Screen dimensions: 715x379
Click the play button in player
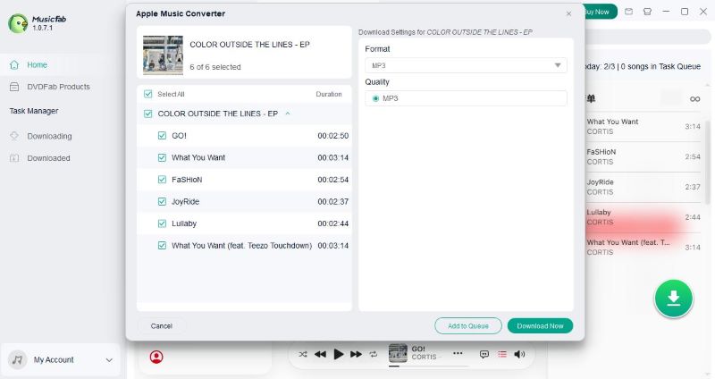(339, 354)
